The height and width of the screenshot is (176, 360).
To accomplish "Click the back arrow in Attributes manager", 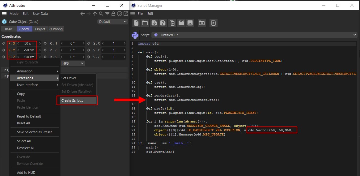I will pos(83,14).
